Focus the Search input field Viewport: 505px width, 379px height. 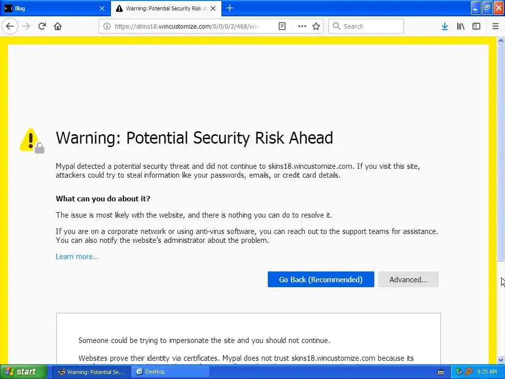pyautogui.click(x=366, y=26)
